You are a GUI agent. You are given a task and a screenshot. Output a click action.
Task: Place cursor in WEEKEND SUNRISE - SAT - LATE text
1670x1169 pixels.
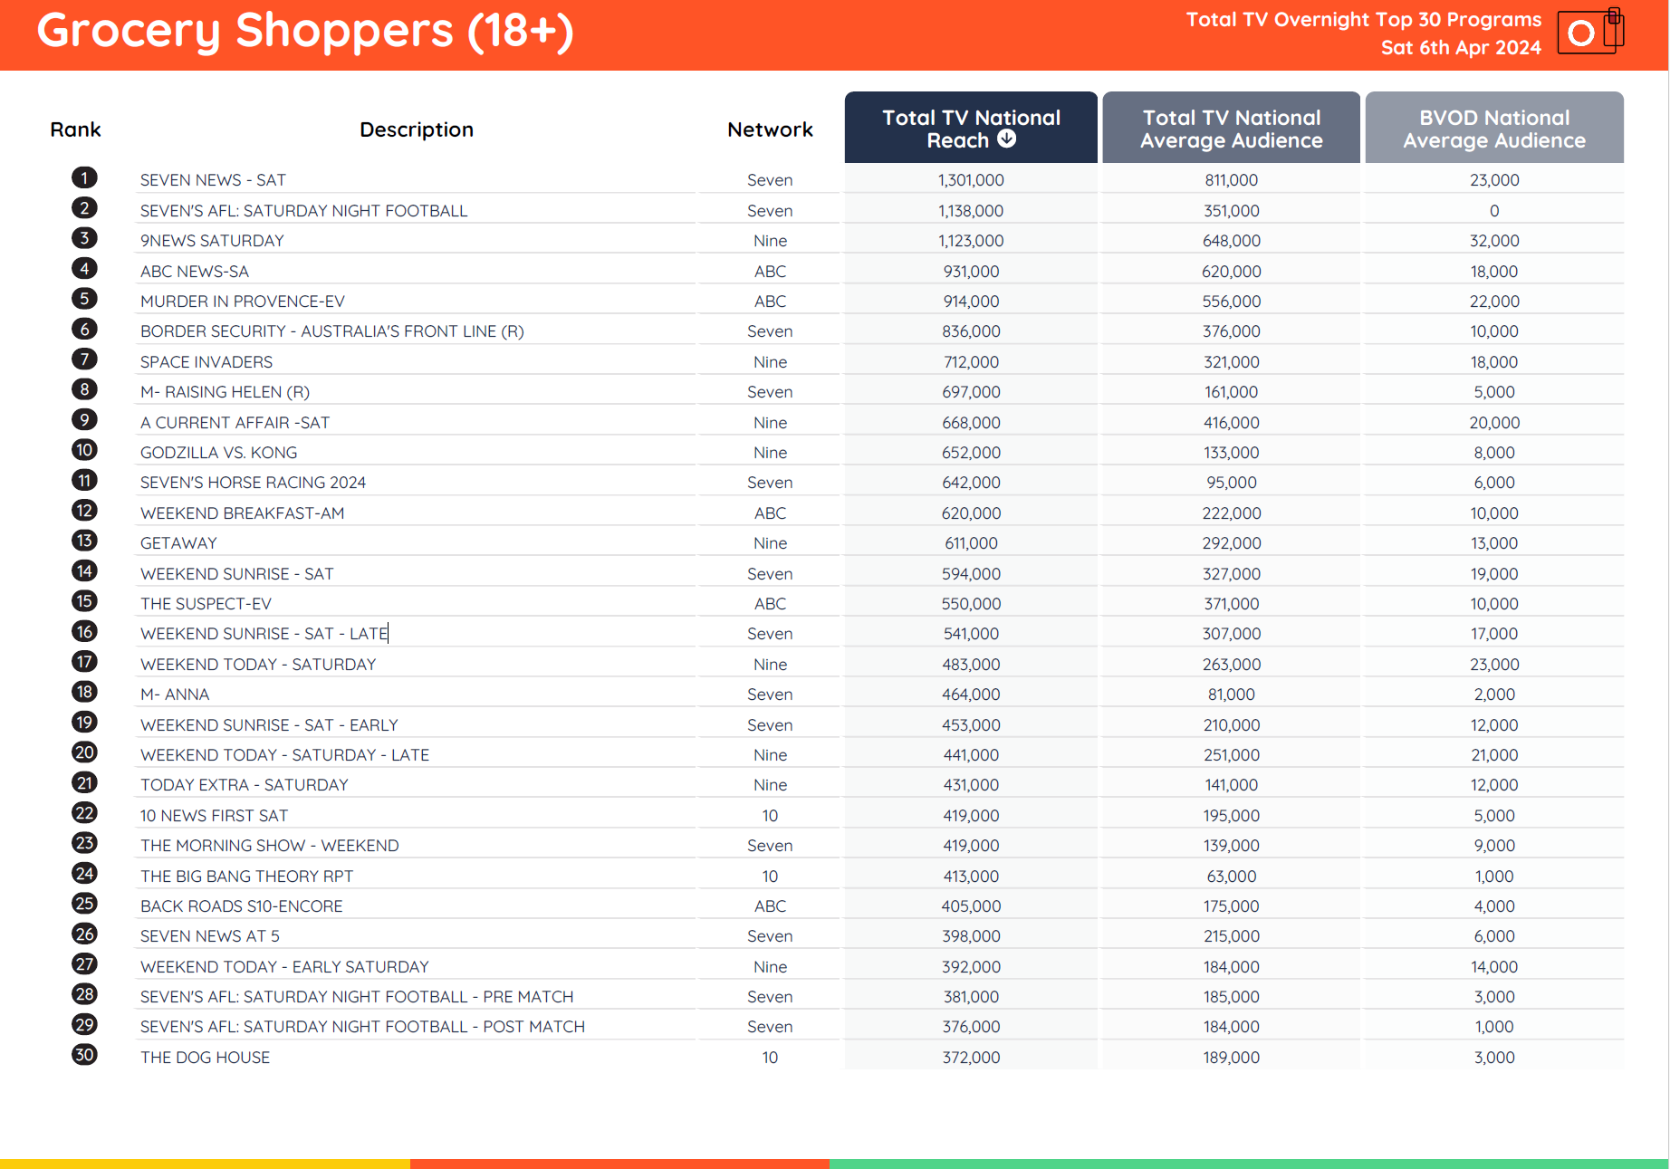point(264,634)
